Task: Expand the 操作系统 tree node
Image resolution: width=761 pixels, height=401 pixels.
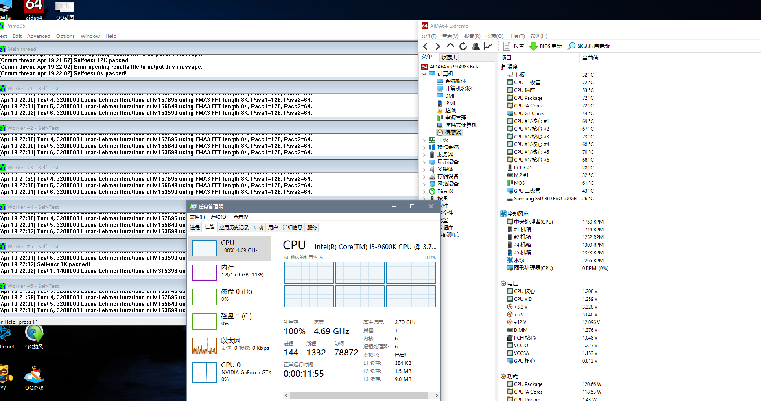Action: click(424, 147)
